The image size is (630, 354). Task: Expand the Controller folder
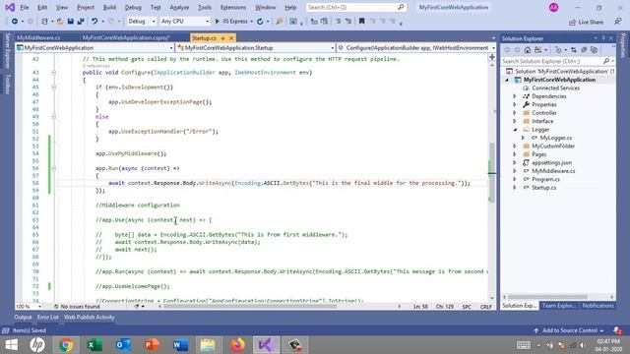point(515,113)
